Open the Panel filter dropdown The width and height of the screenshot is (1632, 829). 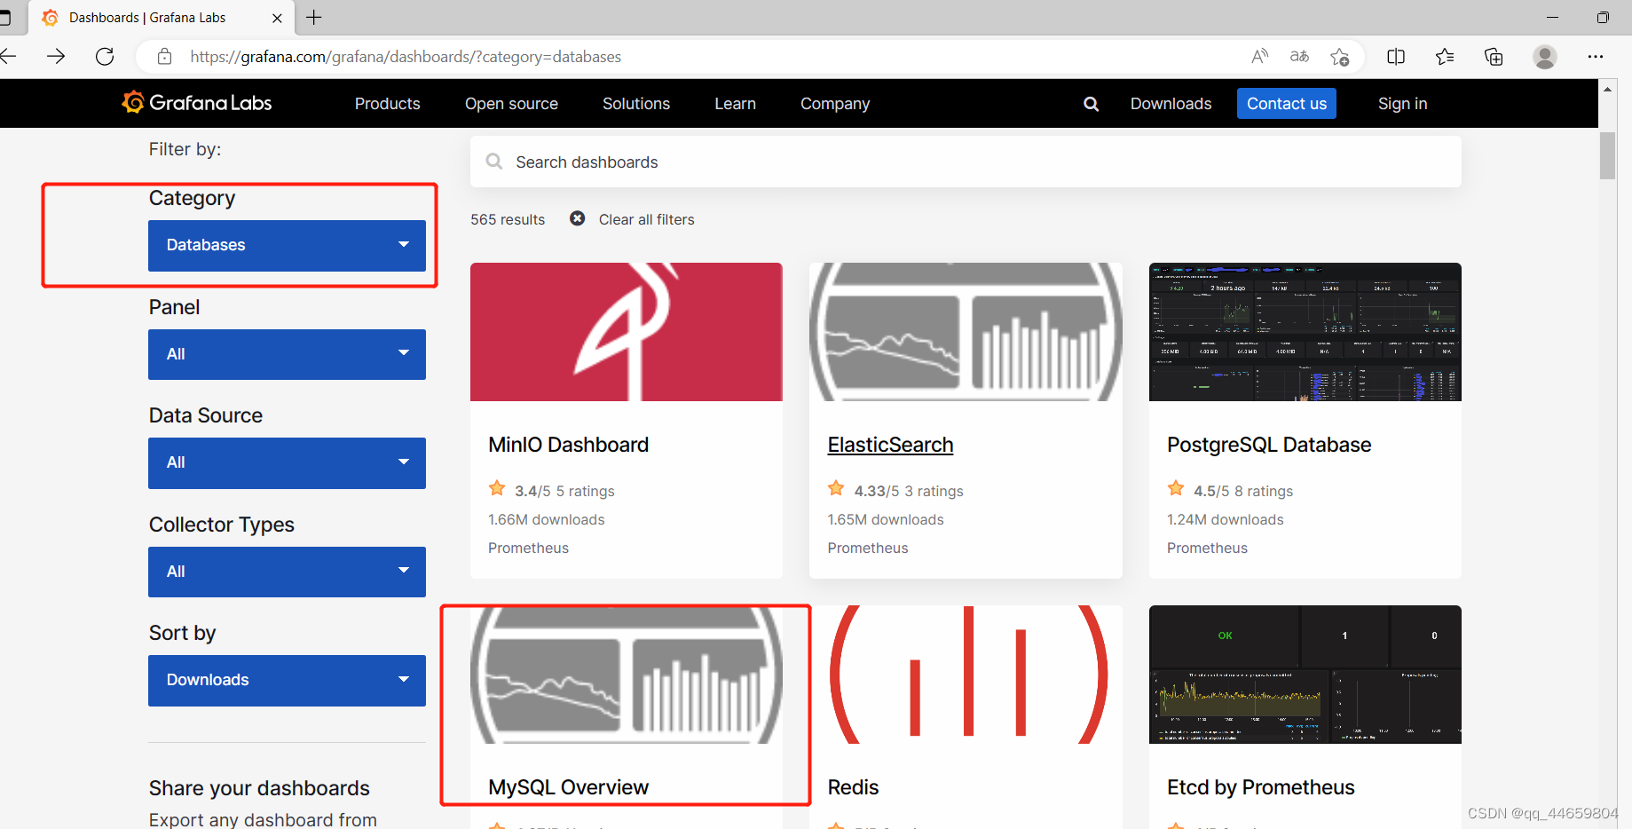(x=287, y=354)
